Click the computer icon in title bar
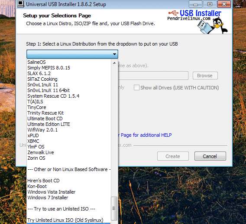The image size is (246, 224). [21, 4]
